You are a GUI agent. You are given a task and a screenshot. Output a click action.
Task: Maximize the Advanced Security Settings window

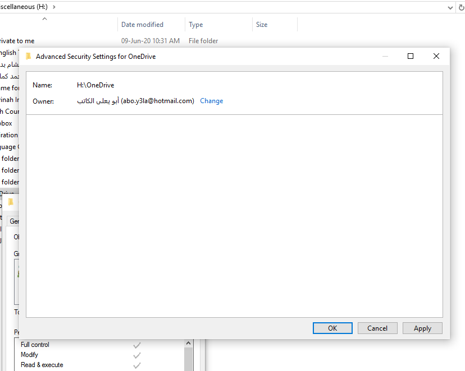pyautogui.click(x=411, y=56)
